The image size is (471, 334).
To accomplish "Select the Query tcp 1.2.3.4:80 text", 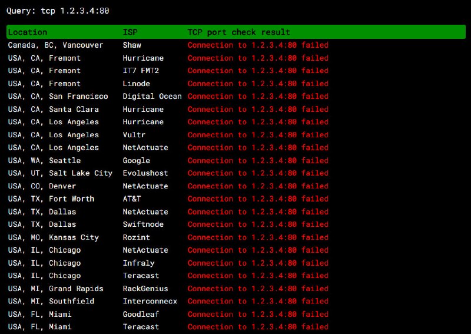I will tap(57, 11).
